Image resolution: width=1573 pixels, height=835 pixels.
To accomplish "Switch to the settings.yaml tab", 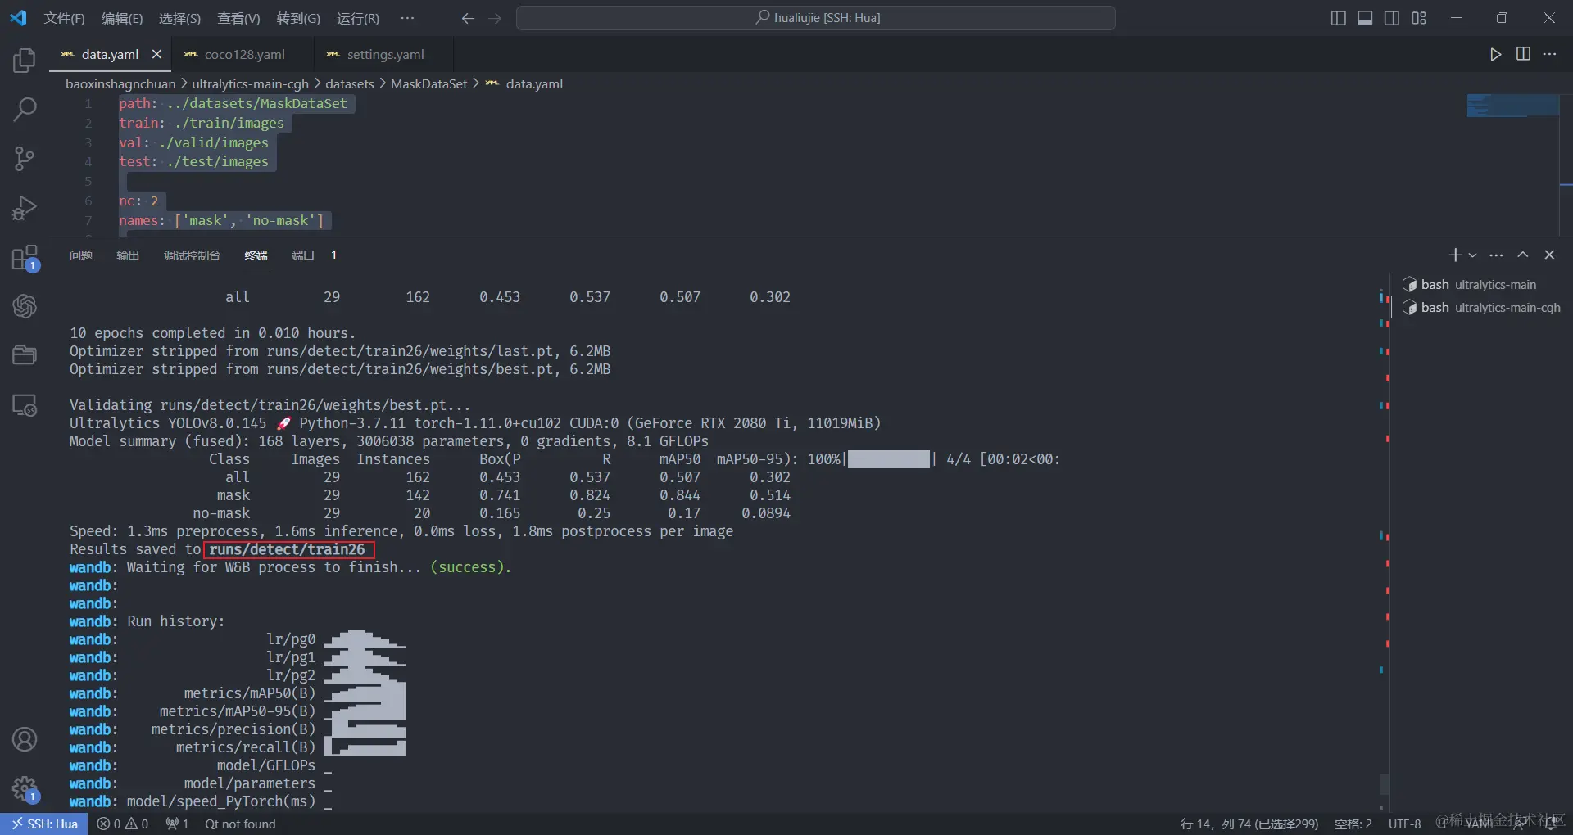I will pyautogui.click(x=384, y=54).
